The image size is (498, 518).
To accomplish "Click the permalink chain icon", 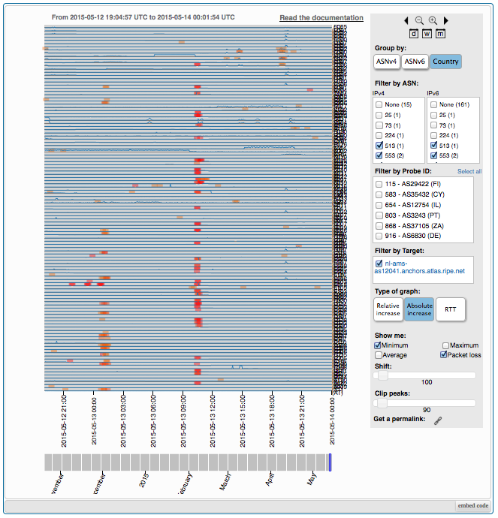I will click(438, 420).
